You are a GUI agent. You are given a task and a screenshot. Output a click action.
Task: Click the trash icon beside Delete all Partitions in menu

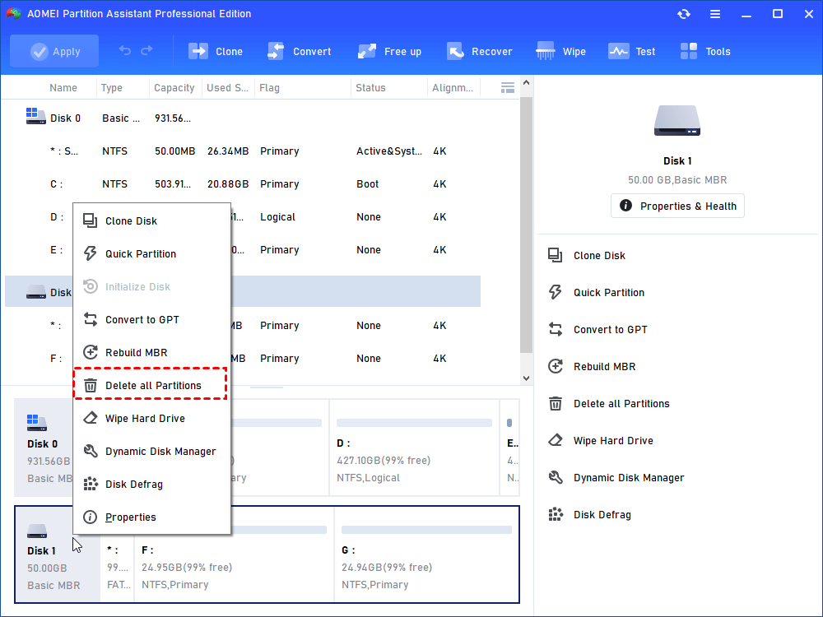pos(91,386)
